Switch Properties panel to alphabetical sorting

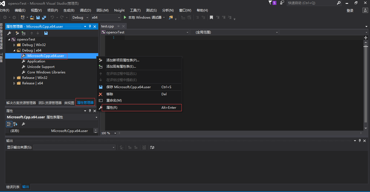(15, 124)
